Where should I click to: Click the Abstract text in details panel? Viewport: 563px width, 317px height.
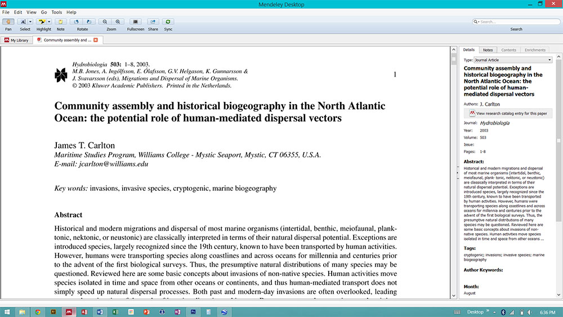504,203
